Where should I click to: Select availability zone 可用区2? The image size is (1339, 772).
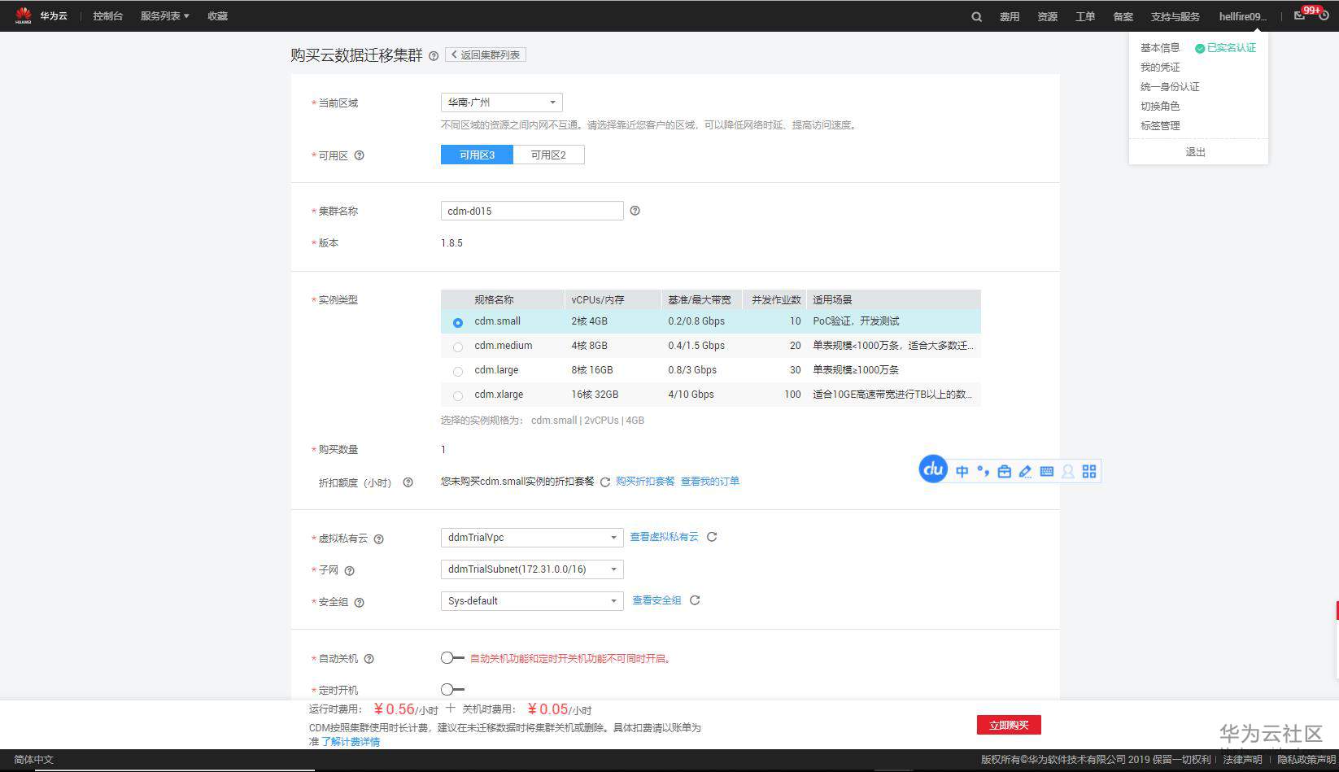(x=548, y=155)
